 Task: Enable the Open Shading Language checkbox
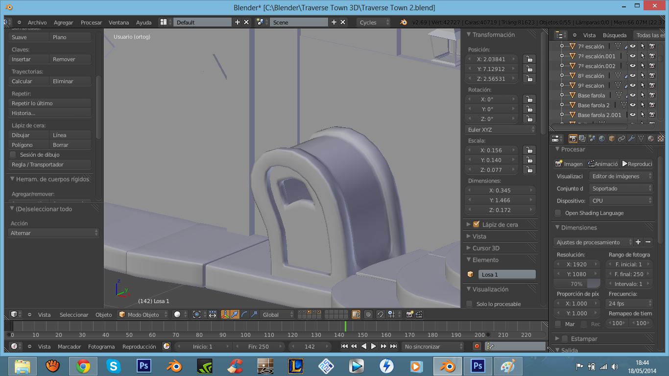click(558, 213)
